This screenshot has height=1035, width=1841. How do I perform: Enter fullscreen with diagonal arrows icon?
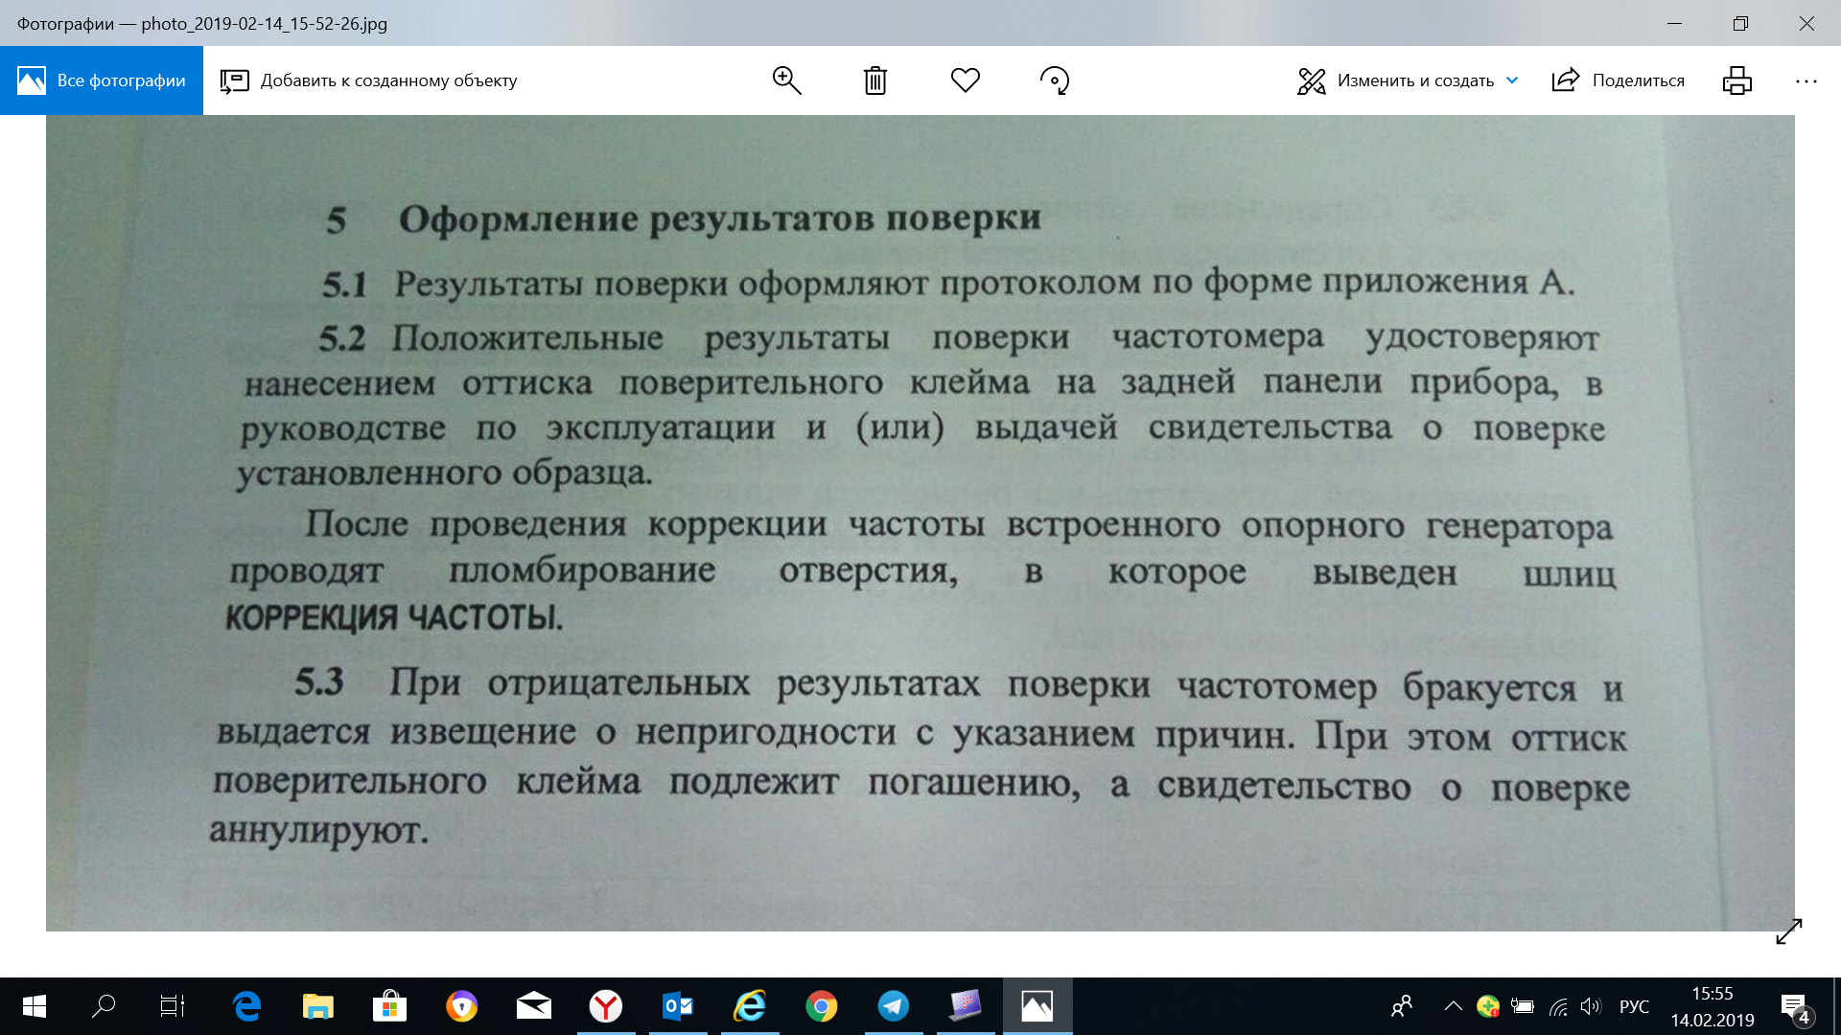click(x=1788, y=931)
